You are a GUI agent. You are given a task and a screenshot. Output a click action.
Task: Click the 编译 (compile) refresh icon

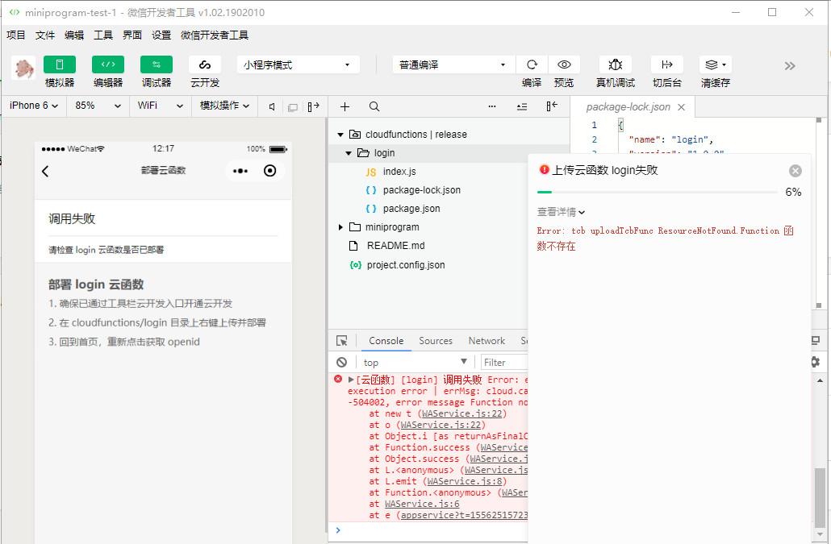tap(532, 64)
